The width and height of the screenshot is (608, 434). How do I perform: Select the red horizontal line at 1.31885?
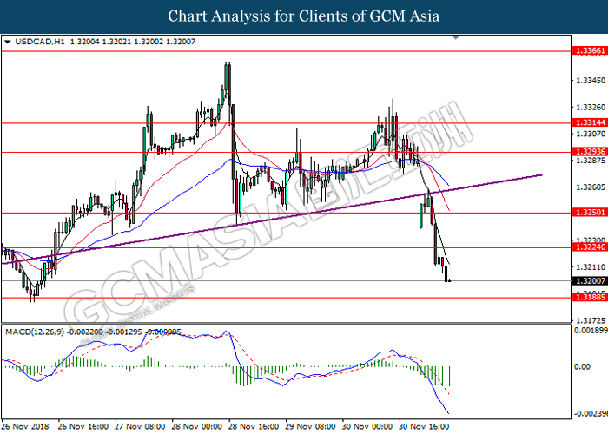[286, 298]
